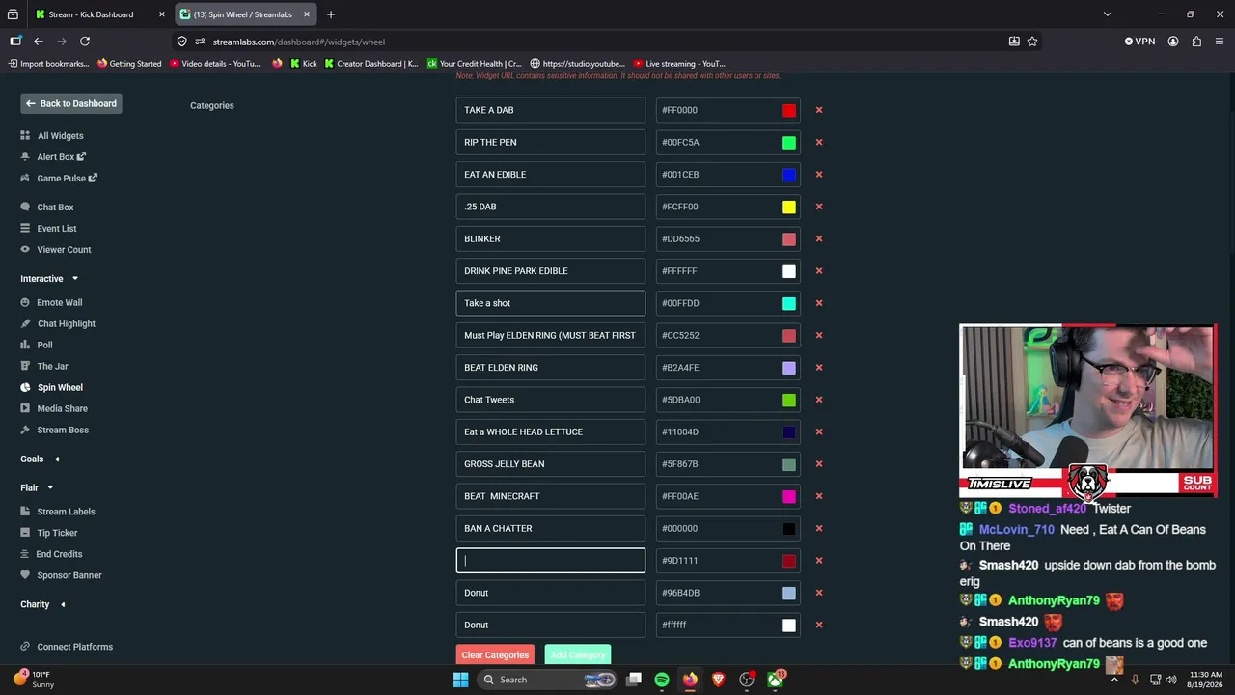Reload the page in the browser toolbar
This screenshot has height=695, width=1235.
[x=85, y=42]
